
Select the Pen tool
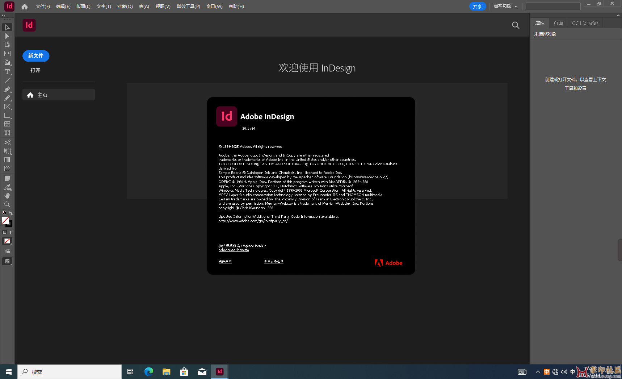point(7,89)
